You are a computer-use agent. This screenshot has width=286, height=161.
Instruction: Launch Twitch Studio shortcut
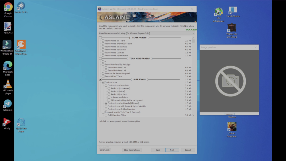click(233, 12)
